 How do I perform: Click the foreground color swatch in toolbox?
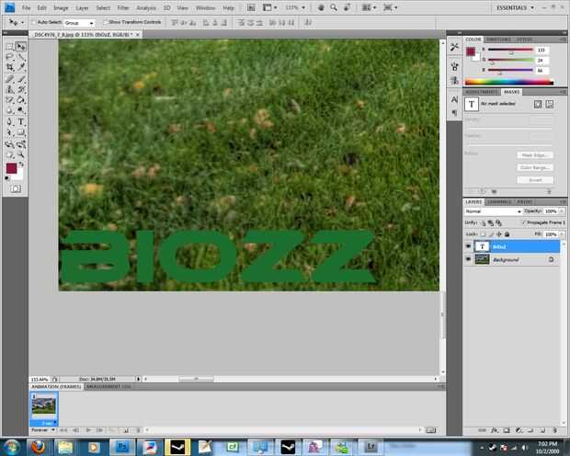11,168
